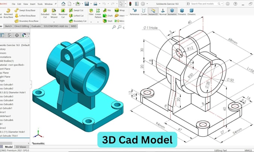Open Reference Geometry tool
The image size is (254, 152).
(134, 12)
